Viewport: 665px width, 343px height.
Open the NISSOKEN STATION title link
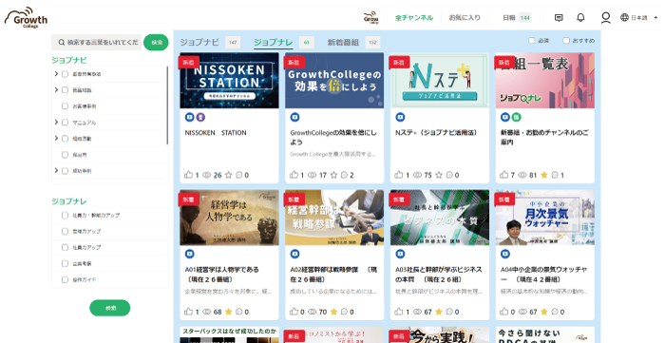point(216,133)
